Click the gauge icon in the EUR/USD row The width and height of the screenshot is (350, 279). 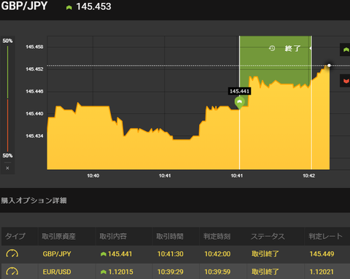tap(12, 272)
